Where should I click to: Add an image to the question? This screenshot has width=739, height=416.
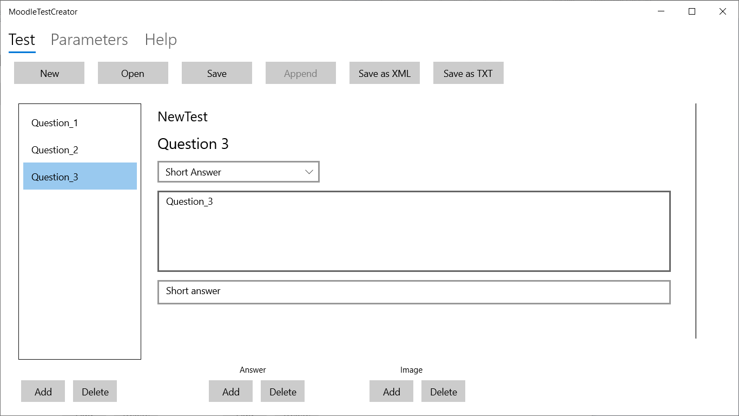click(392, 392)
